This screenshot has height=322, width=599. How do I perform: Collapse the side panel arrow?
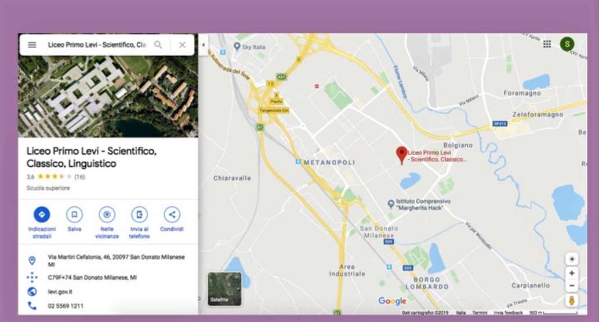(203, 45)
